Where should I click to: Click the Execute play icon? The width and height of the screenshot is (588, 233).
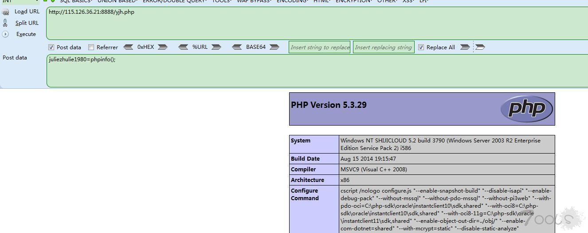[x=5, y=34]
